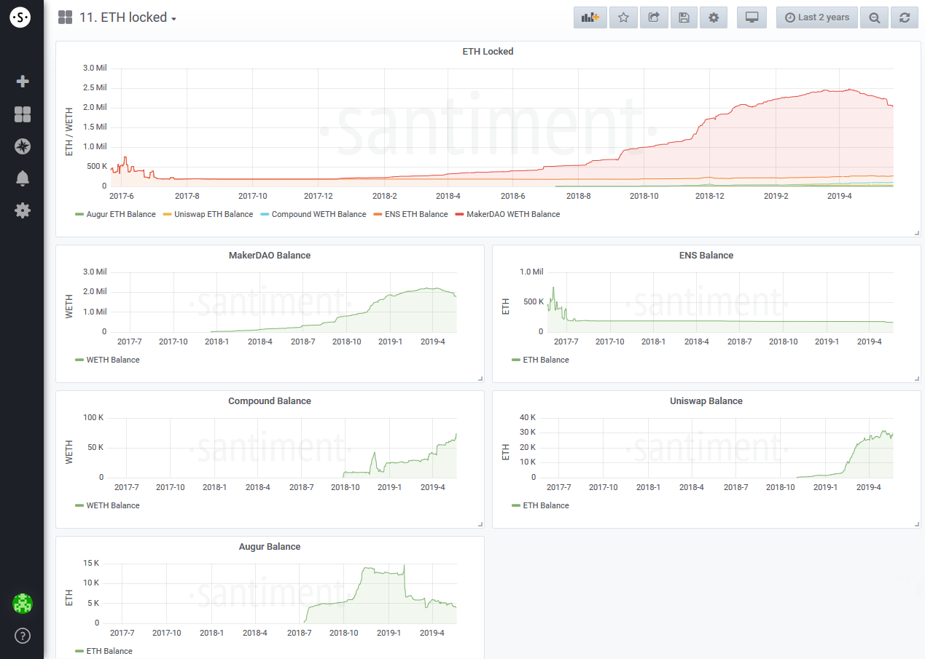
Task: Click Uniswap ETH legend yellow color swatch
Action: pos(167,214)
